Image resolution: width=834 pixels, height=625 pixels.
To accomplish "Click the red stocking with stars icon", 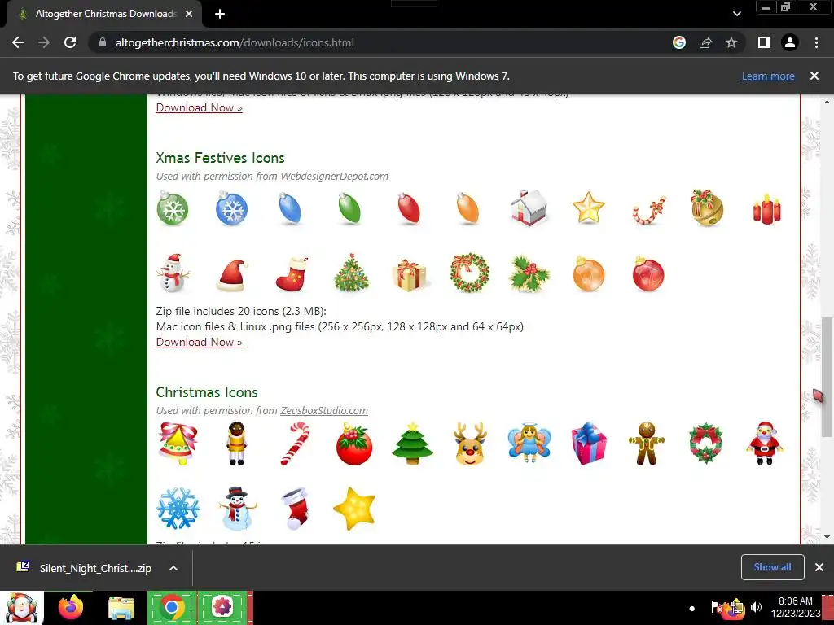I will [x=292, y=274].
